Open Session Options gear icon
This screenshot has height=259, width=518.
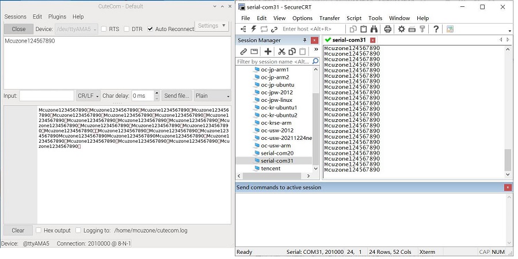point(401,29)
